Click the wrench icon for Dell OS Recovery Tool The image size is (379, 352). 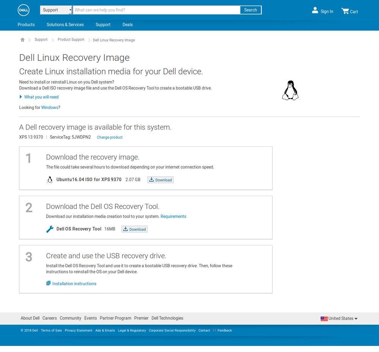tap(49, 229)
